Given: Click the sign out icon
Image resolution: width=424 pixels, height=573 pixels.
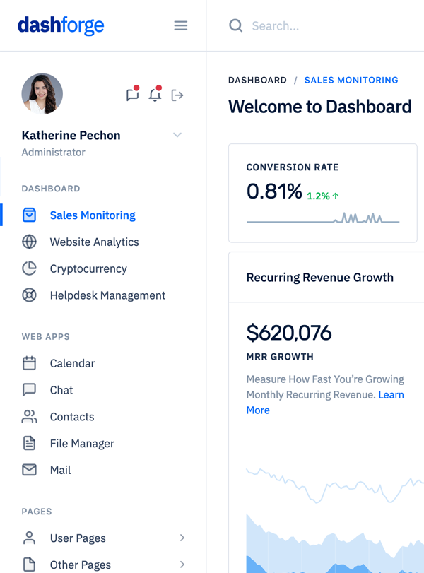Looking at the screenshot, I should click(177, 95).
